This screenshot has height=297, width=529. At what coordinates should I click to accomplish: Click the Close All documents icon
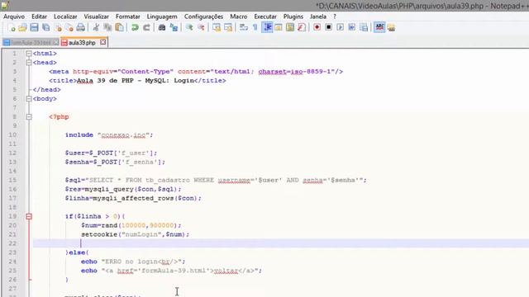69,27
